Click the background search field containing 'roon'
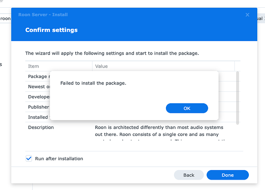This screenshot has width=265, height=190. 5,18
